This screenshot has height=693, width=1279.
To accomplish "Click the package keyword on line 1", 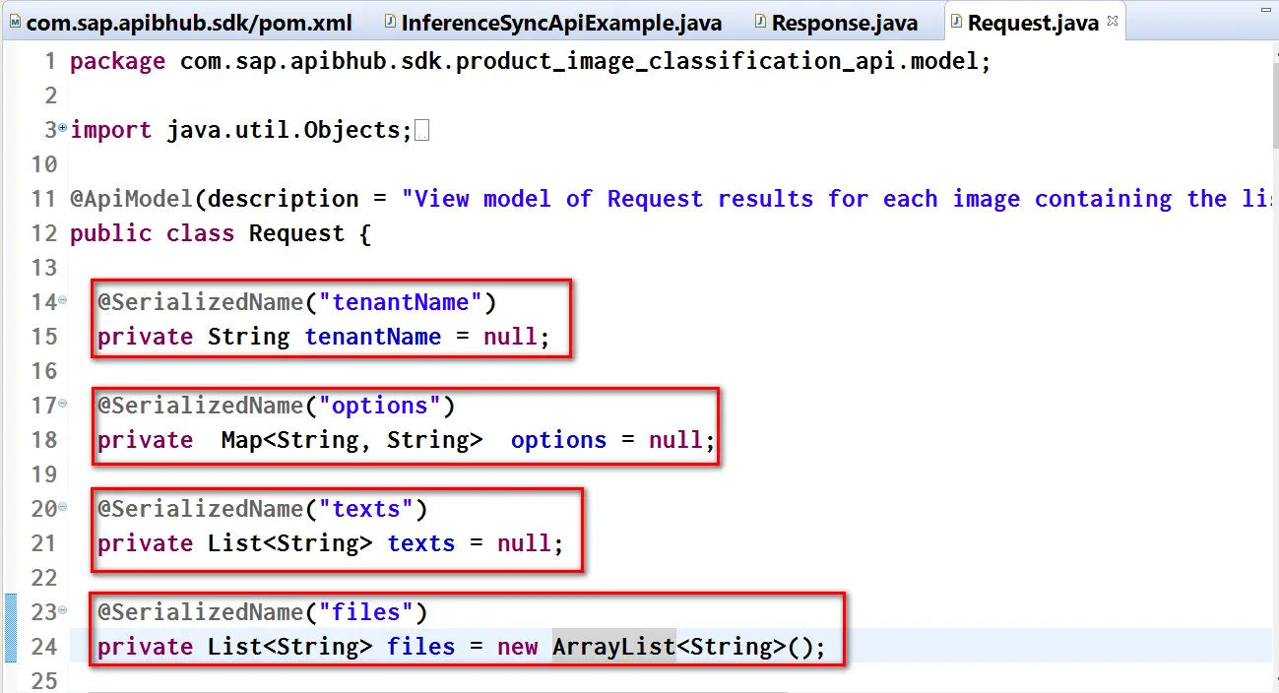I will pos(117,62).
